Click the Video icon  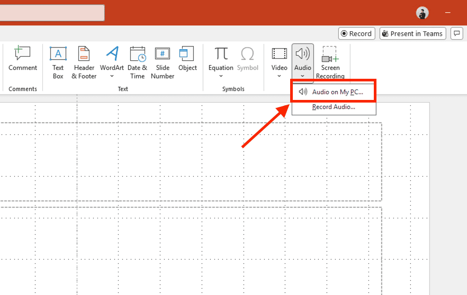pyautogui.click(x=280, y=54)
